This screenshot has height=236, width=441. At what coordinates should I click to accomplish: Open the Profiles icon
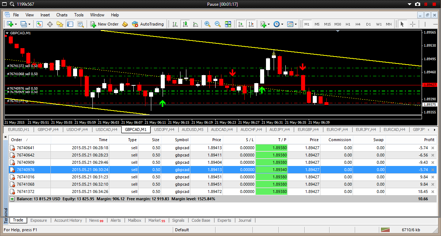[x=24, y=24]
